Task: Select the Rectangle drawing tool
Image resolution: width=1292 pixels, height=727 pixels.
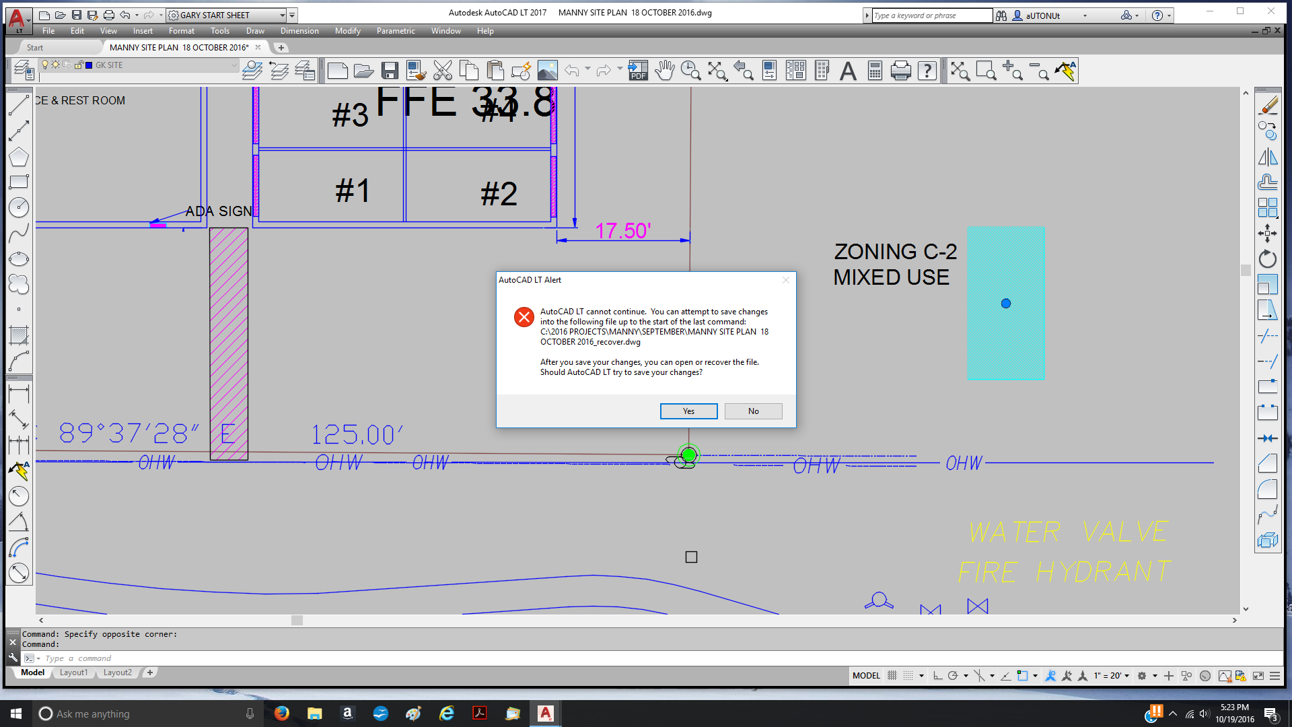Action: coord(19,182)
